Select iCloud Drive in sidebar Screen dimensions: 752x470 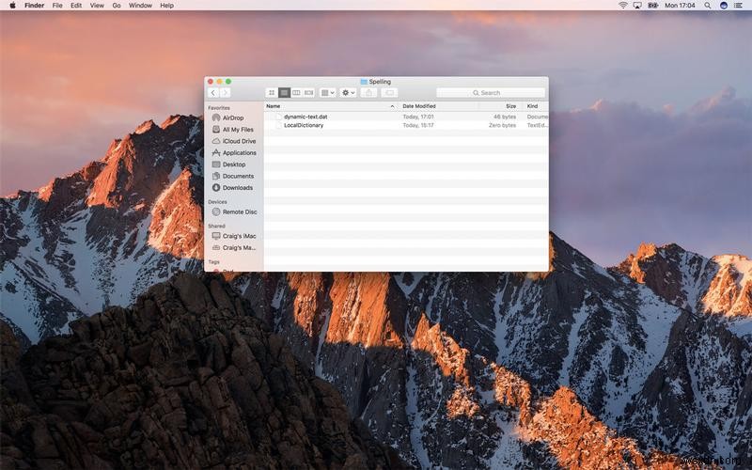(239, 141)
